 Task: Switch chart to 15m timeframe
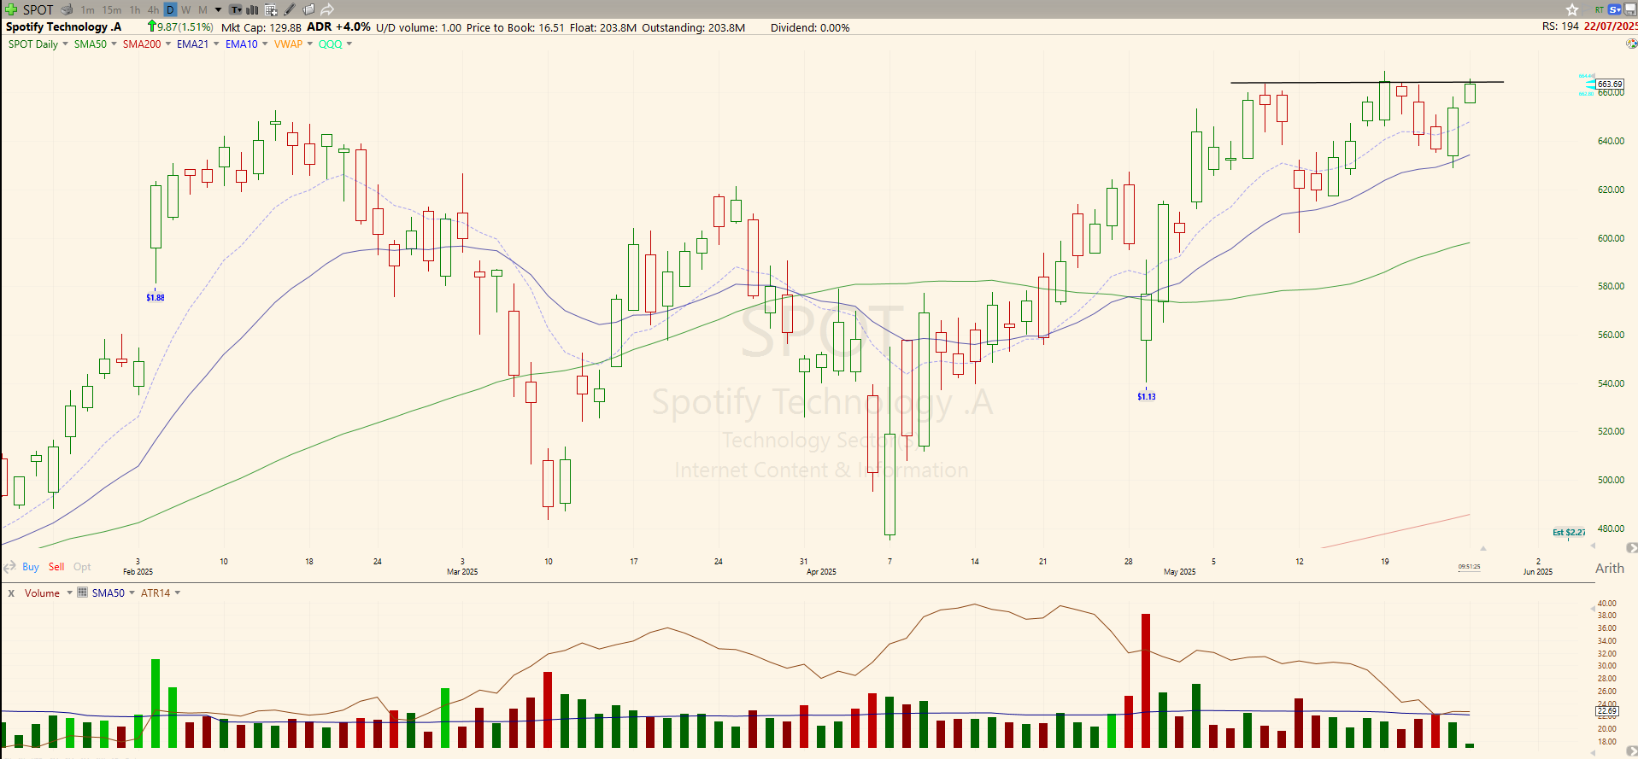click(112, 10)
